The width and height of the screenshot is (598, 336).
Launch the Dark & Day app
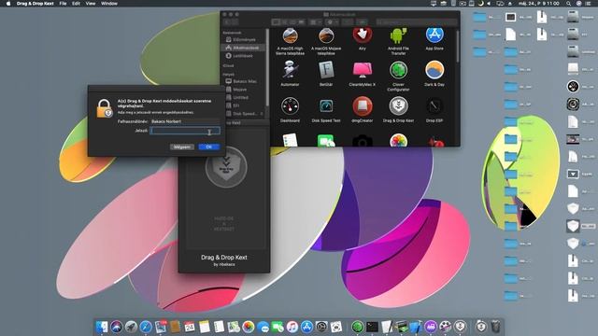pos(434,70)
